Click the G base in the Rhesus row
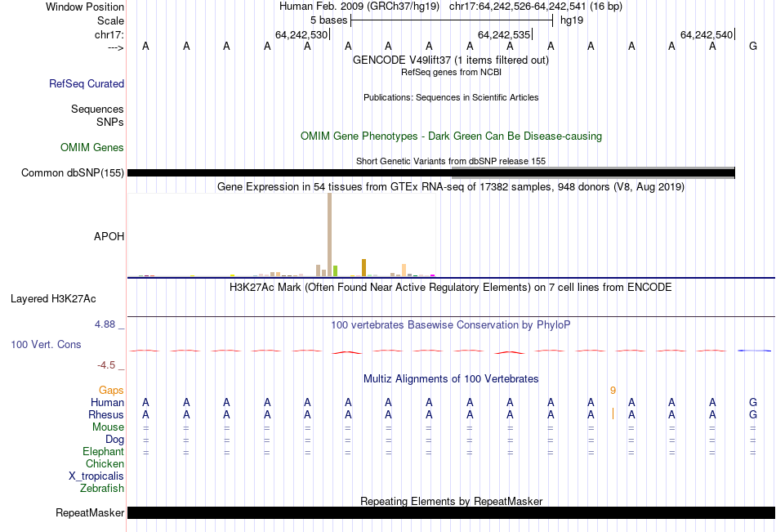The width and height of the screenshot is (776, 532). [753, 414]
